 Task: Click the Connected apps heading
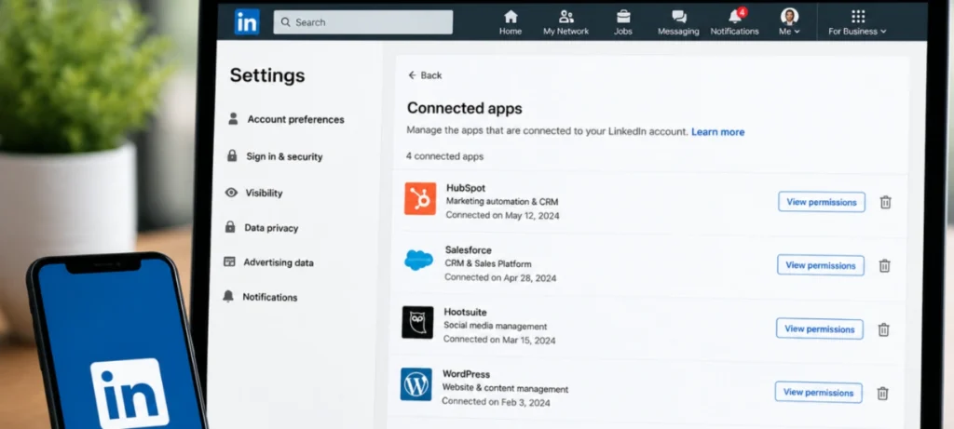coord(464,108)
